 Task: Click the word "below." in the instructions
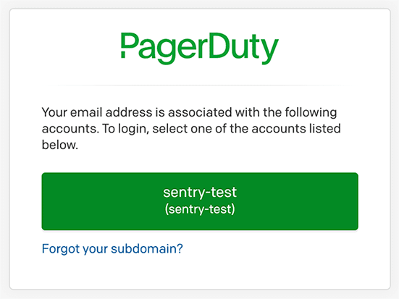(60, 145)
